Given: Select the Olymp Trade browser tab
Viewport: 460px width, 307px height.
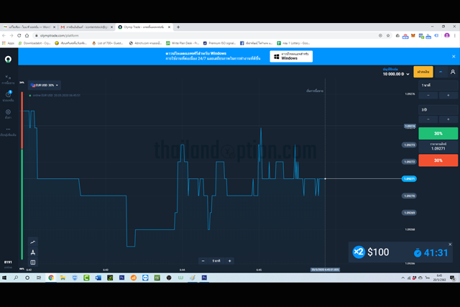Looking at the screenshot, I should (144, 27).
